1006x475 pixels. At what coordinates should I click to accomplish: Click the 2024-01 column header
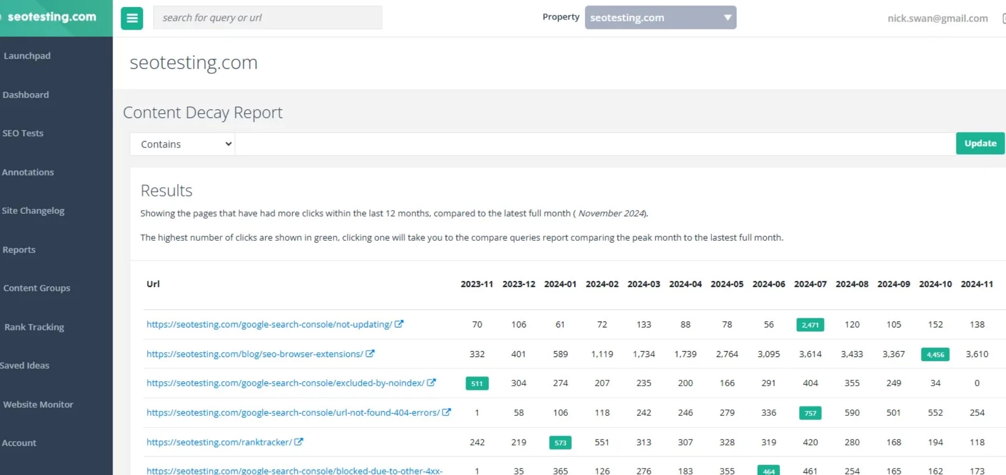point(560,284)
